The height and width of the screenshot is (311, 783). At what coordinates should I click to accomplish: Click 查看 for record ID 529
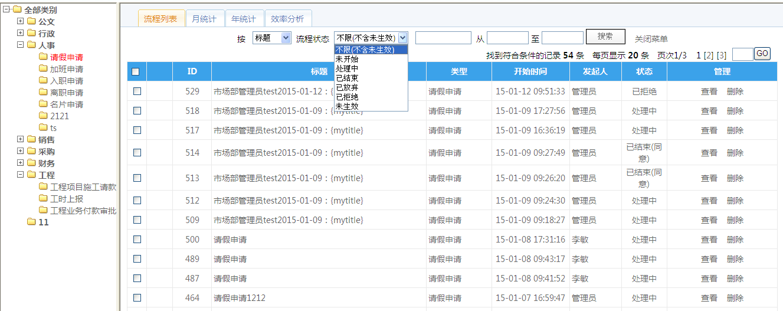[x=709, y=91]
